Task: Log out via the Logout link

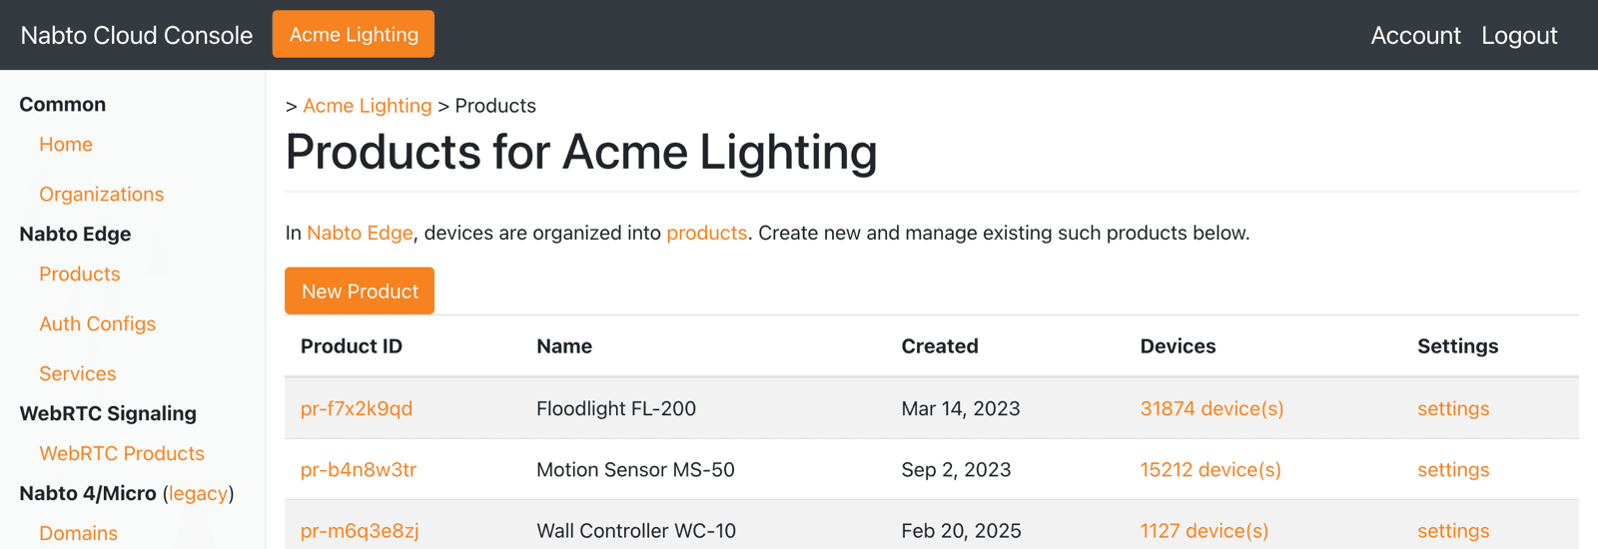Action: pos(1519,35)
